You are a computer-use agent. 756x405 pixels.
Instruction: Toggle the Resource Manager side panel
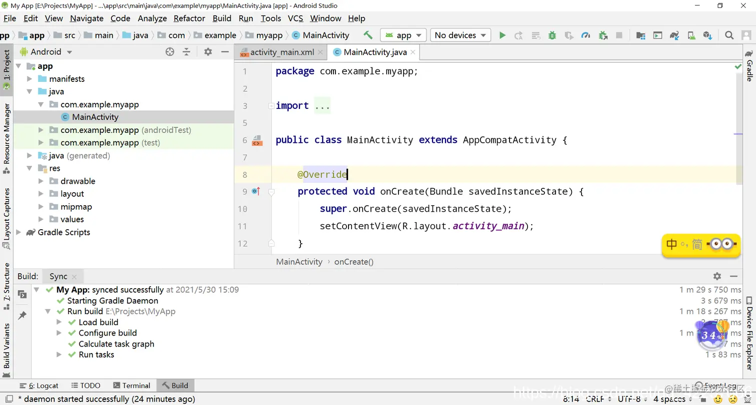(x=6, y=138)
